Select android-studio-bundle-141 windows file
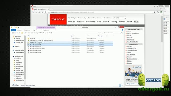The height and width of the screenshot is (96, 171). (x=41, y=41)
